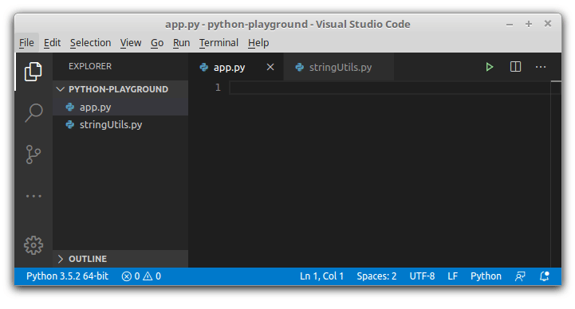Close the app.py editor tab
The width and height of the screenshot is (575, 309).
tap(270, 67)
